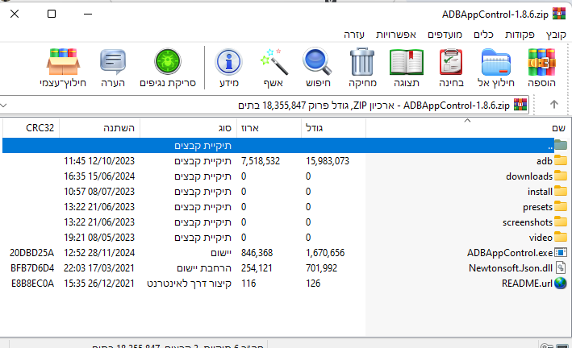The width and height of the screenshot is (572, 348).
Task: Click the Comment (הערה) speech bubble icon
Action: [x=112, y=67]
